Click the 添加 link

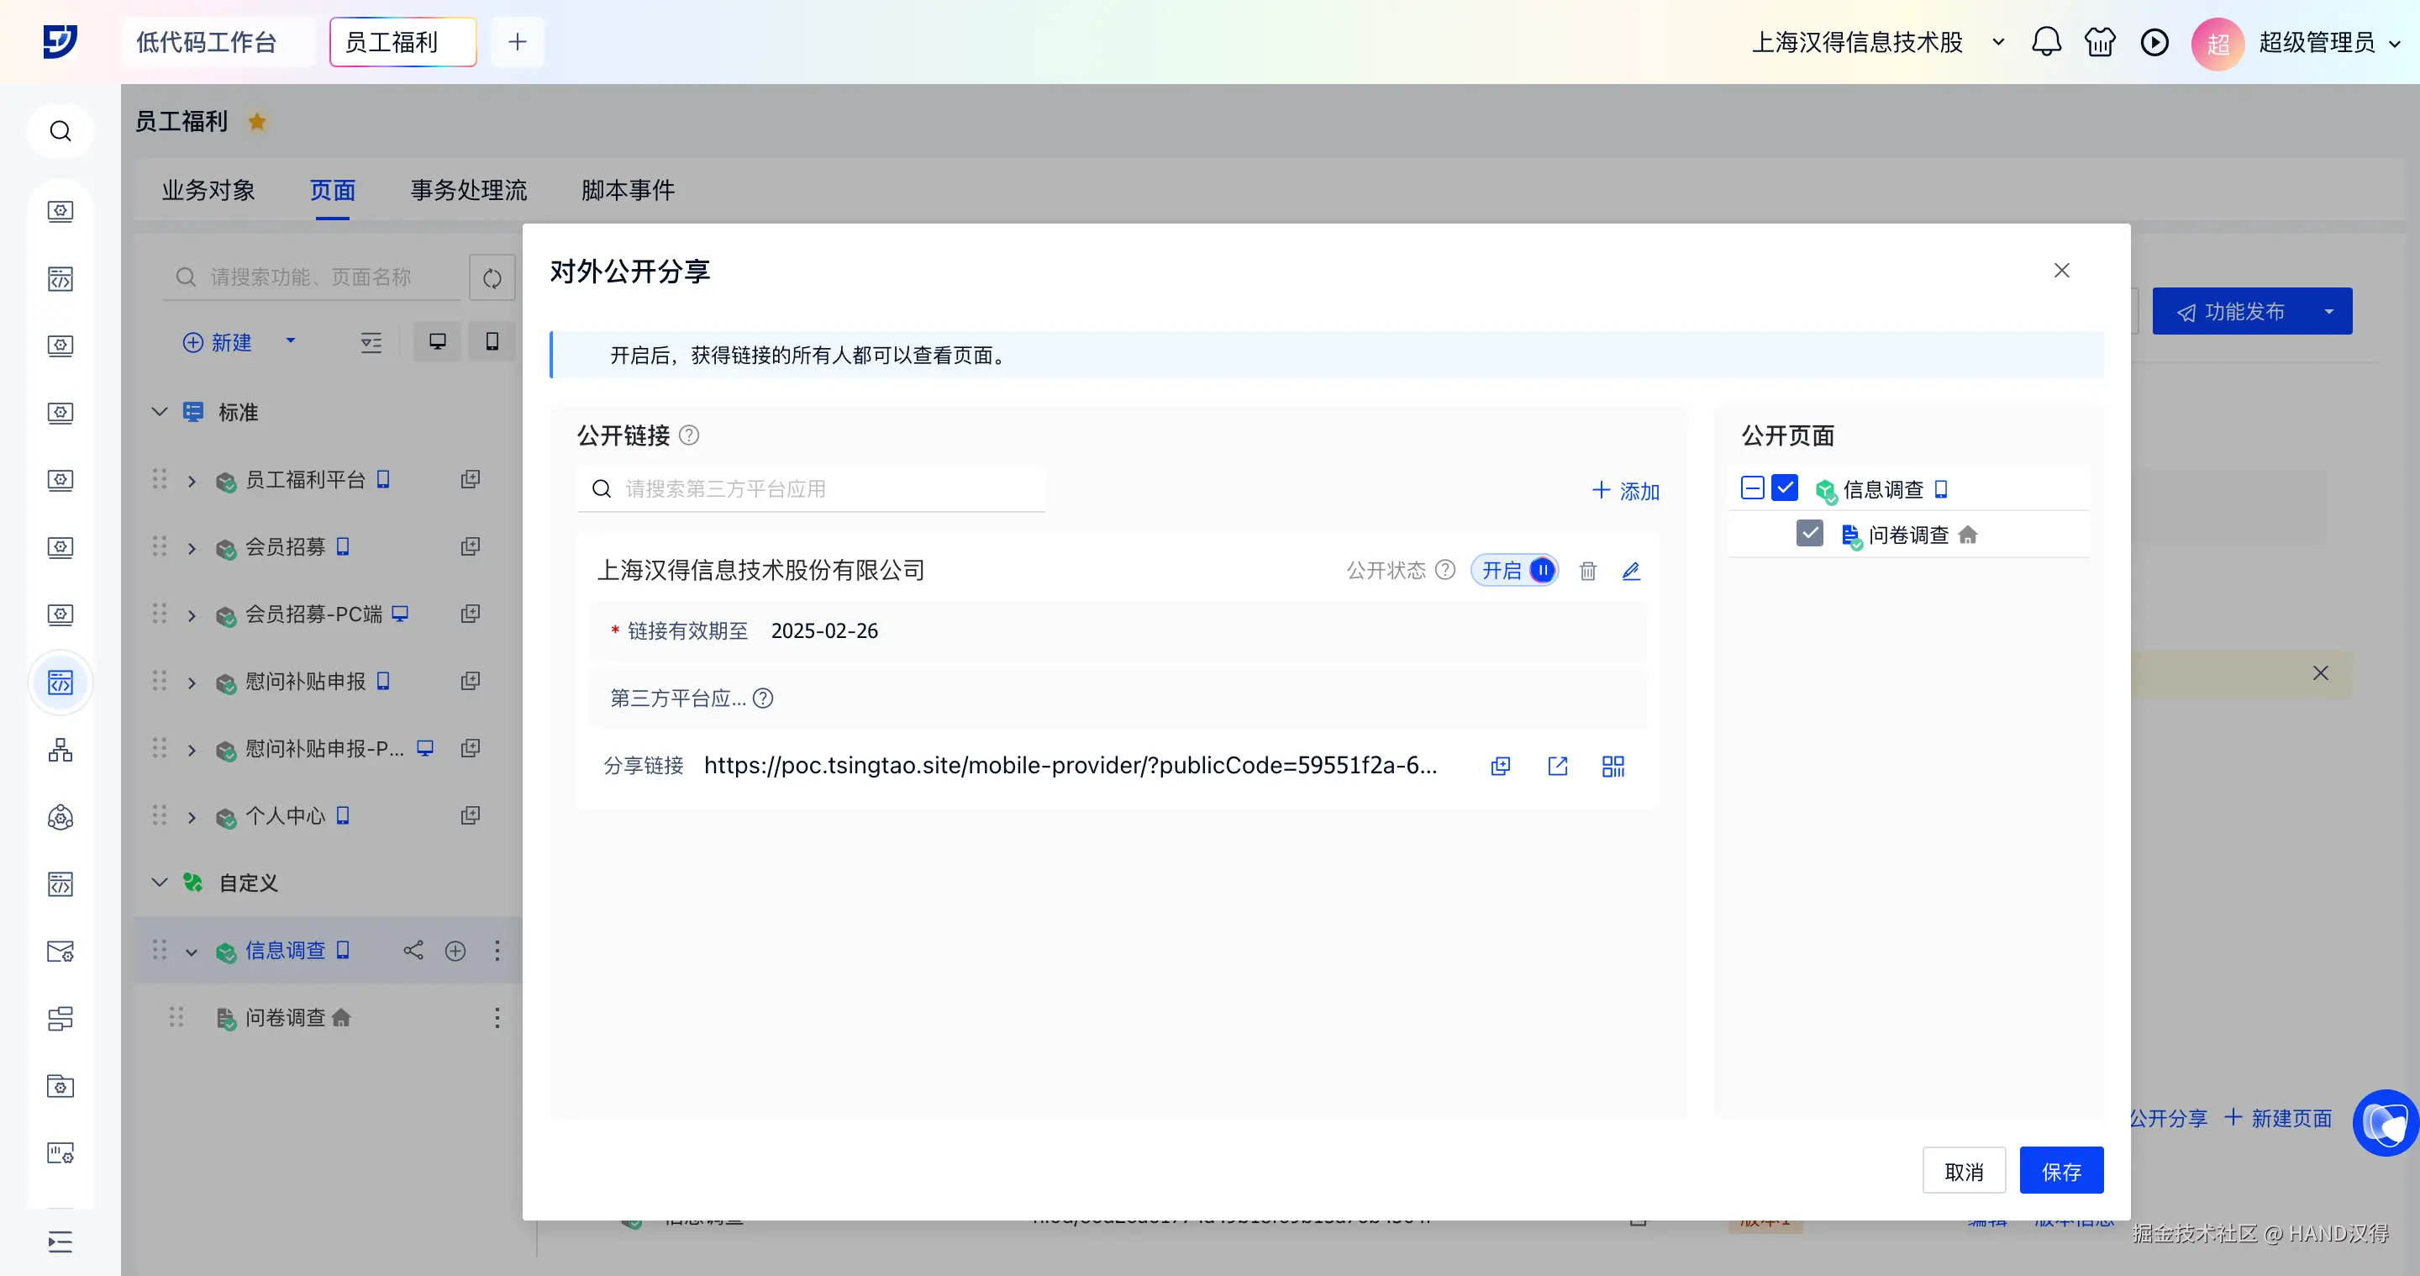click(1626, 491)
